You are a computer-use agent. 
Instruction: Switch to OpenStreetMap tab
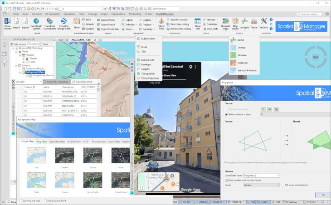pyautogui.click(x=57, y=142)
